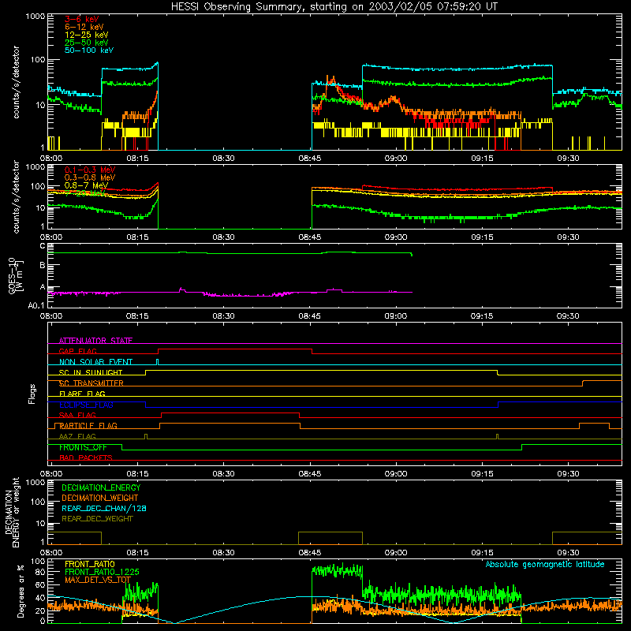Click the cyan 50-100 keV legend label
Image resolution: width=631 pixels, height=631 pixels.
pos(89,50)
